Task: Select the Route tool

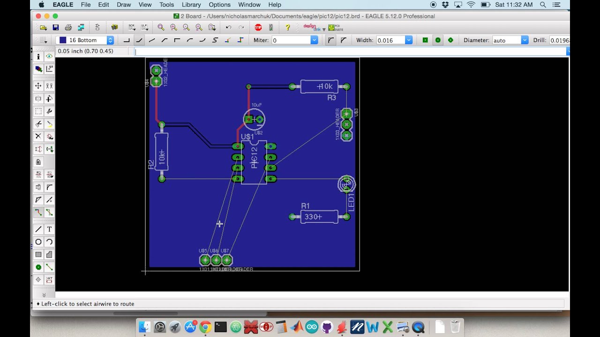Action: pos(38,212)
